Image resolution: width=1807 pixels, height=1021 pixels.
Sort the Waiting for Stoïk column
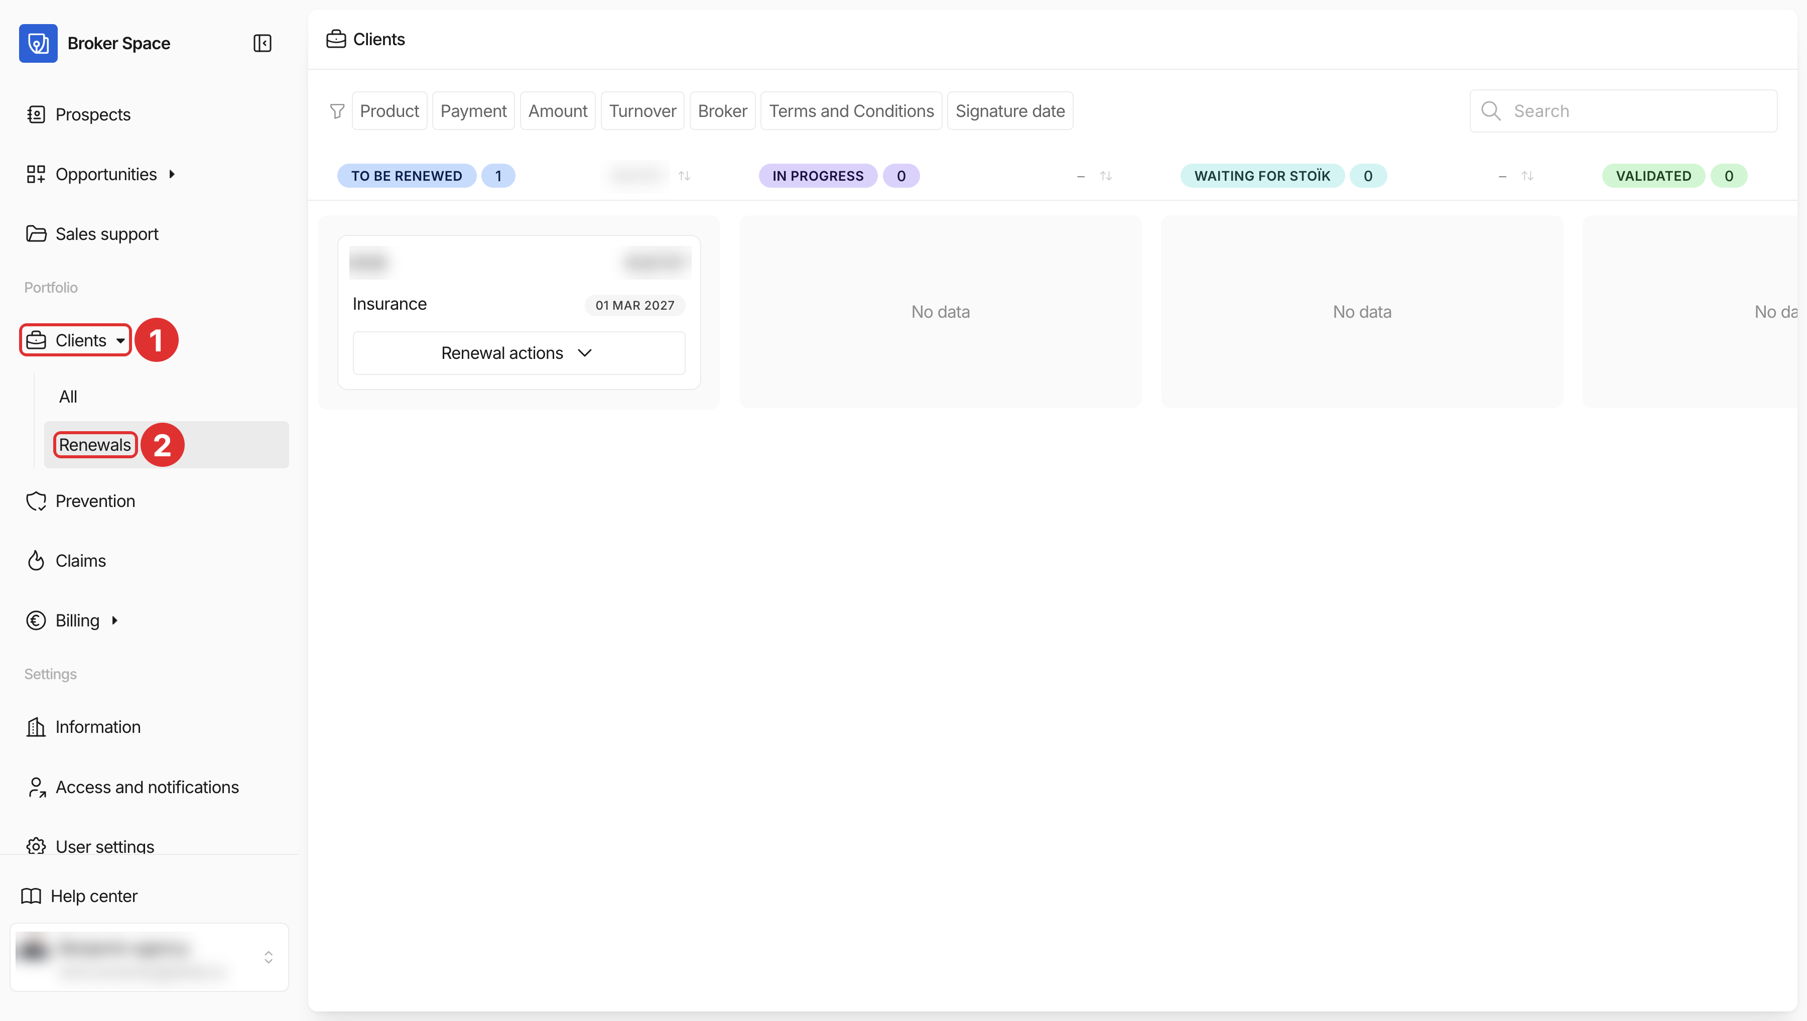1527,176
